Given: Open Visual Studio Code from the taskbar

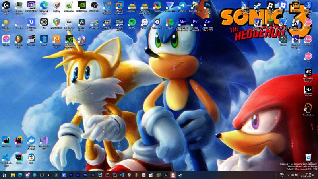Looking at the screenshot, I should click(122, 175).
